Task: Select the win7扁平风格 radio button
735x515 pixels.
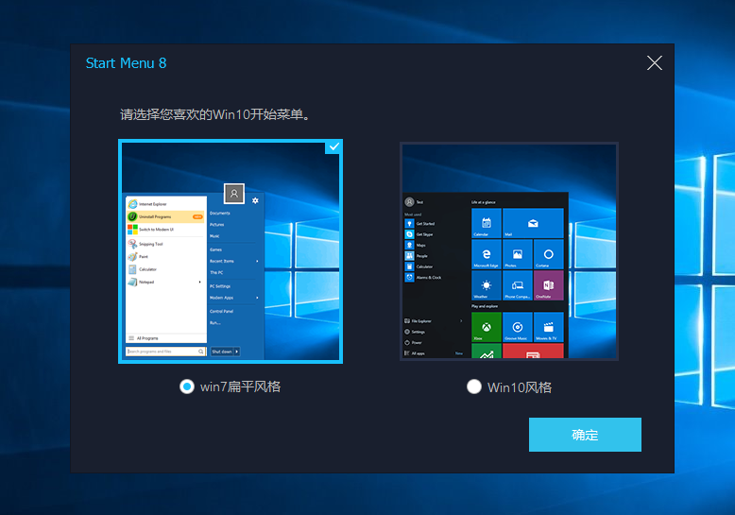Action: coord(186,386)
